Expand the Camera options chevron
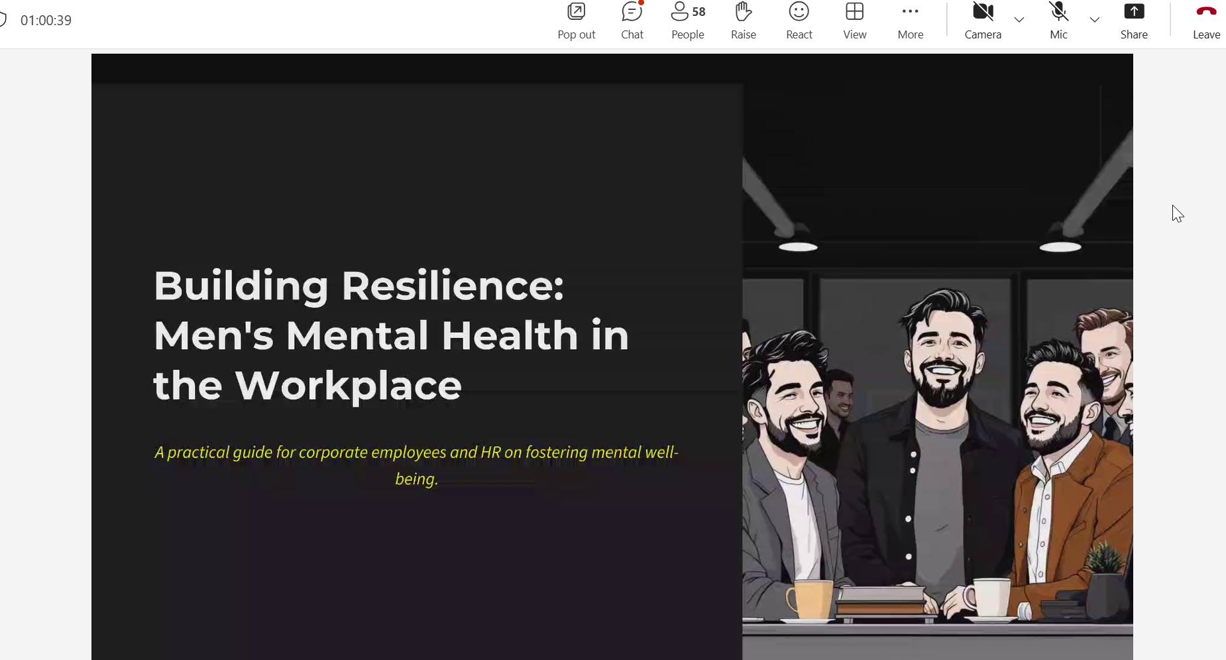This screenshot has height=660, width=1226. tap(1019, 20)
